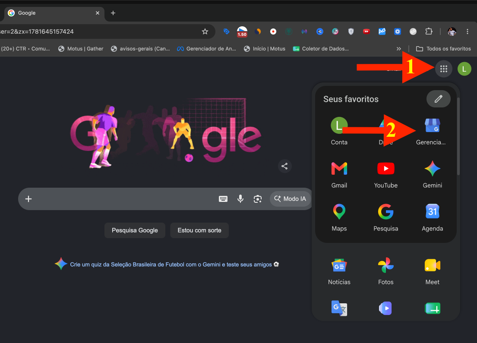Open Fotos from the apps panel
477x343 pixels.
[385, 271]
